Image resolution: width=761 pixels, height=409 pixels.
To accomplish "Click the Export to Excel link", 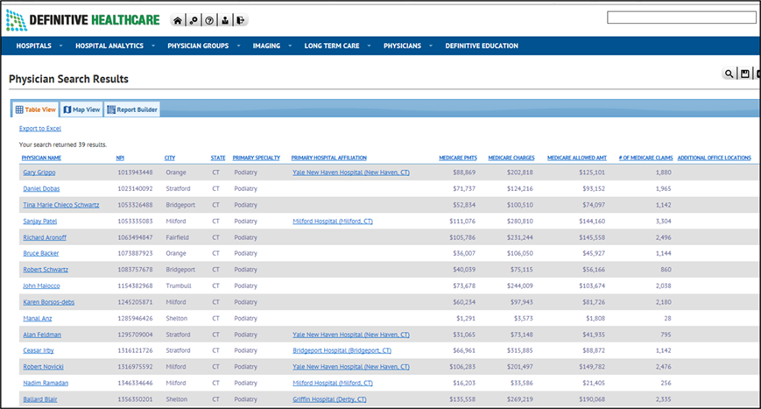I will click(40, 129).
